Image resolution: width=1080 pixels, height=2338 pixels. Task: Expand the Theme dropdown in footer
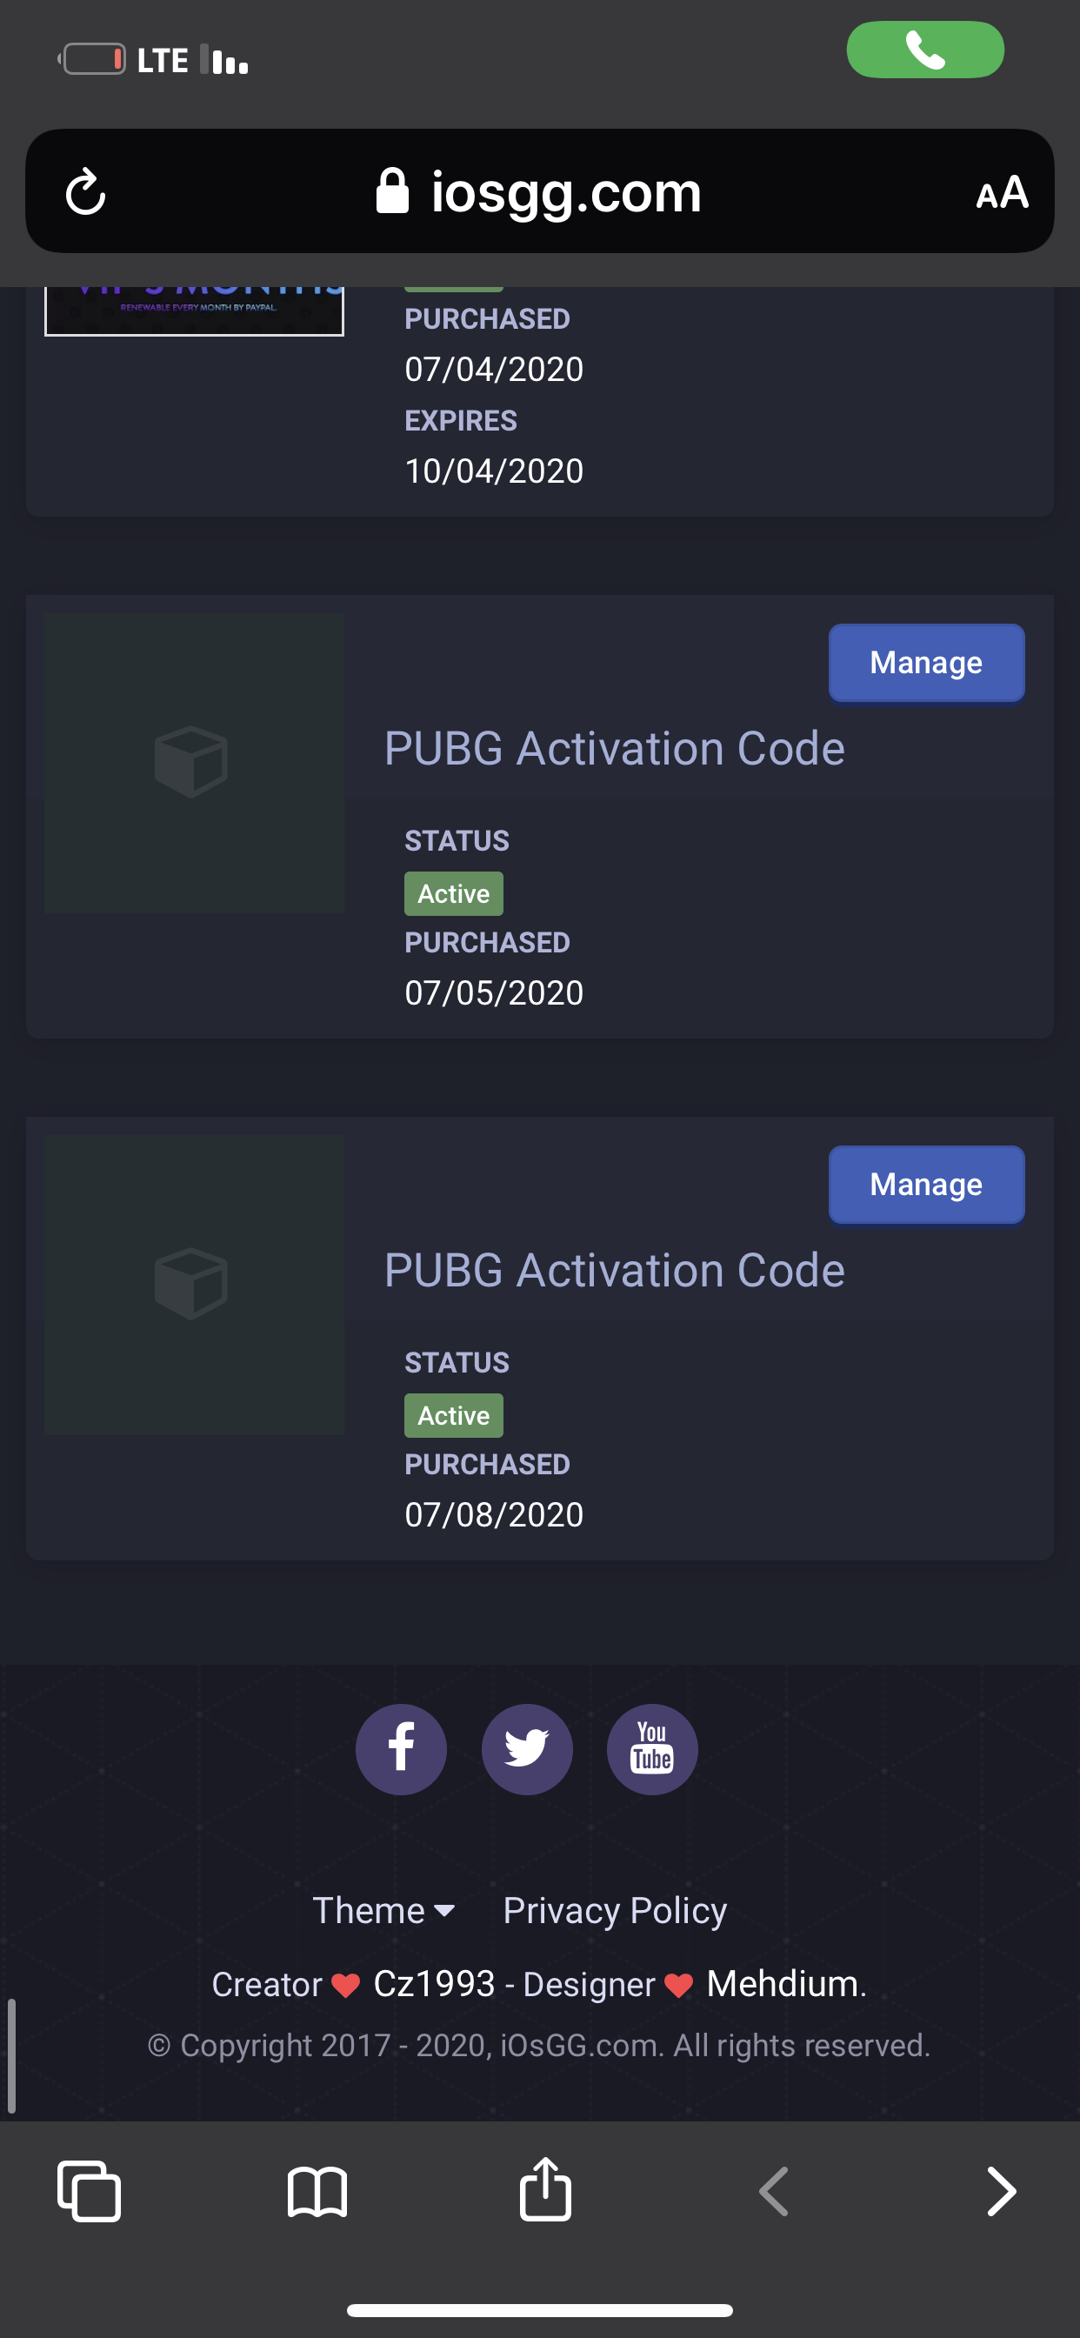coord(383,1911)
